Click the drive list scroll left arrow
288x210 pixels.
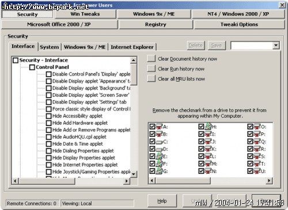[152, 181]
